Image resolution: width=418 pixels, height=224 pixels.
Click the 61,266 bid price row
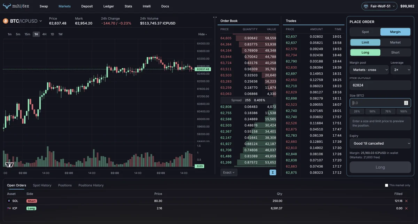click(248, 162)
